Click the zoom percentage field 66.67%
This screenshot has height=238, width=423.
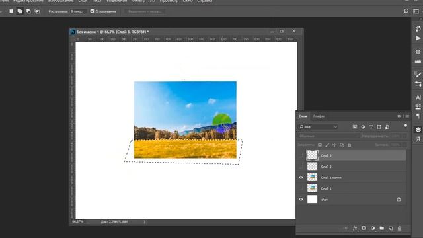[x=78, y=222]
